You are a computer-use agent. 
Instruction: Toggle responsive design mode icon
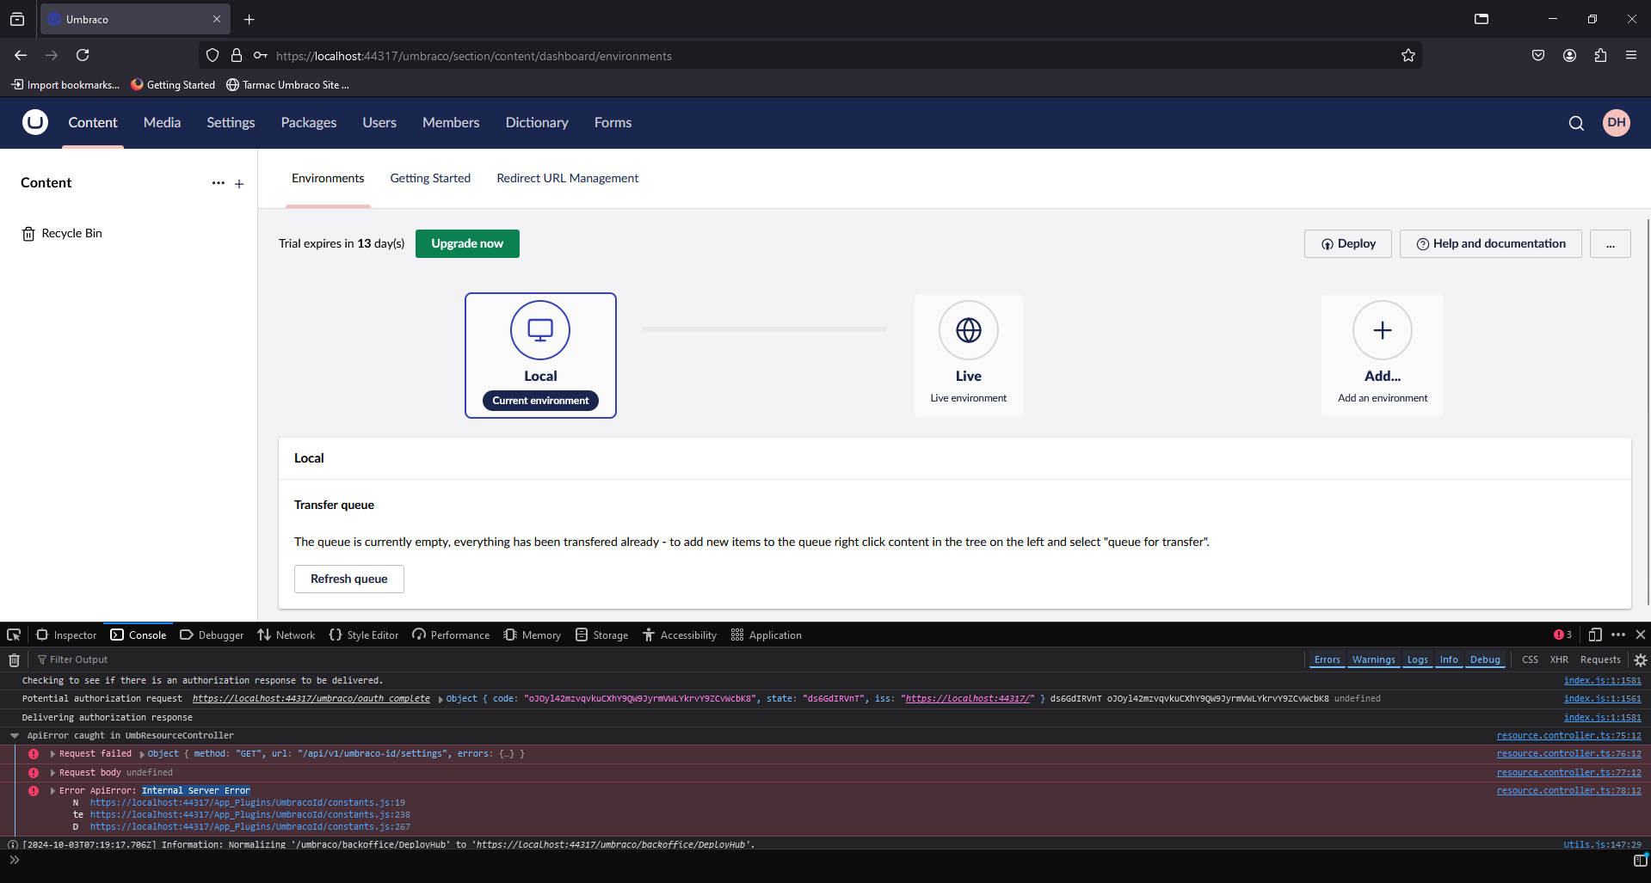coord(1595,635)
